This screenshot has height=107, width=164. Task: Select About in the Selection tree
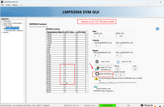pyautogui.click(x=6, y=32)
